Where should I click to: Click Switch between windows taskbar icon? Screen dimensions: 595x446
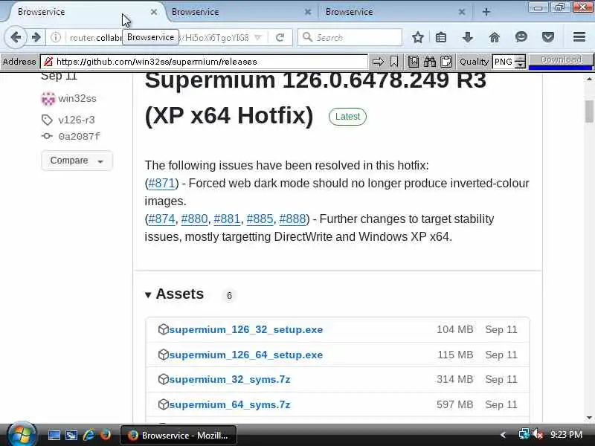pos(71,435)
